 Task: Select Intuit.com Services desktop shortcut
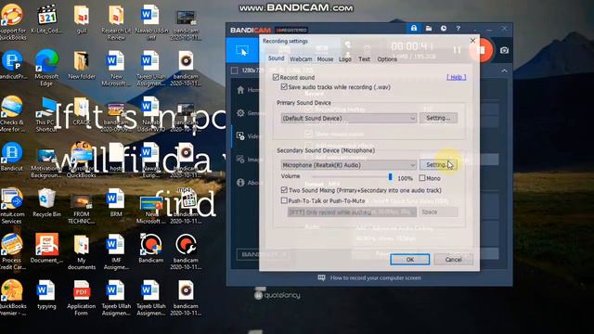[12, 206]
